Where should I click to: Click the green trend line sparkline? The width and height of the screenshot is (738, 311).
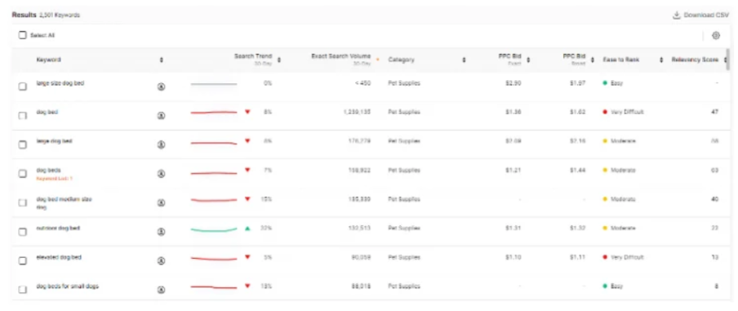pyautogui.click(x=214, y=229)
